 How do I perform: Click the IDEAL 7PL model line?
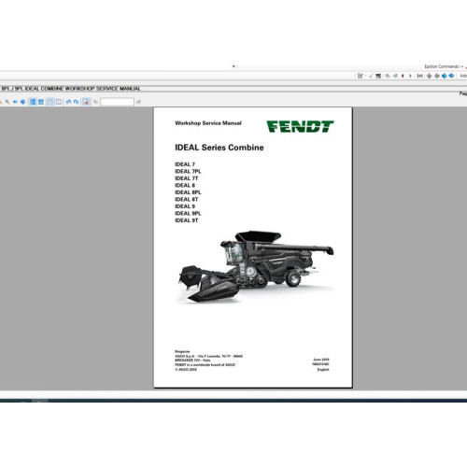(x=188, y=171)
